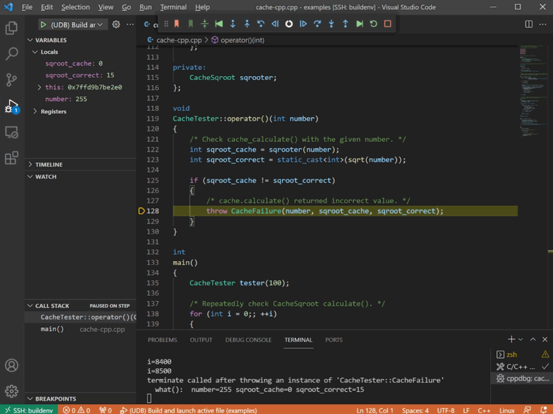
Task: Open the debug sidebar more actions ellipsis
Action: pyautogui.click(x=130, y=24)
